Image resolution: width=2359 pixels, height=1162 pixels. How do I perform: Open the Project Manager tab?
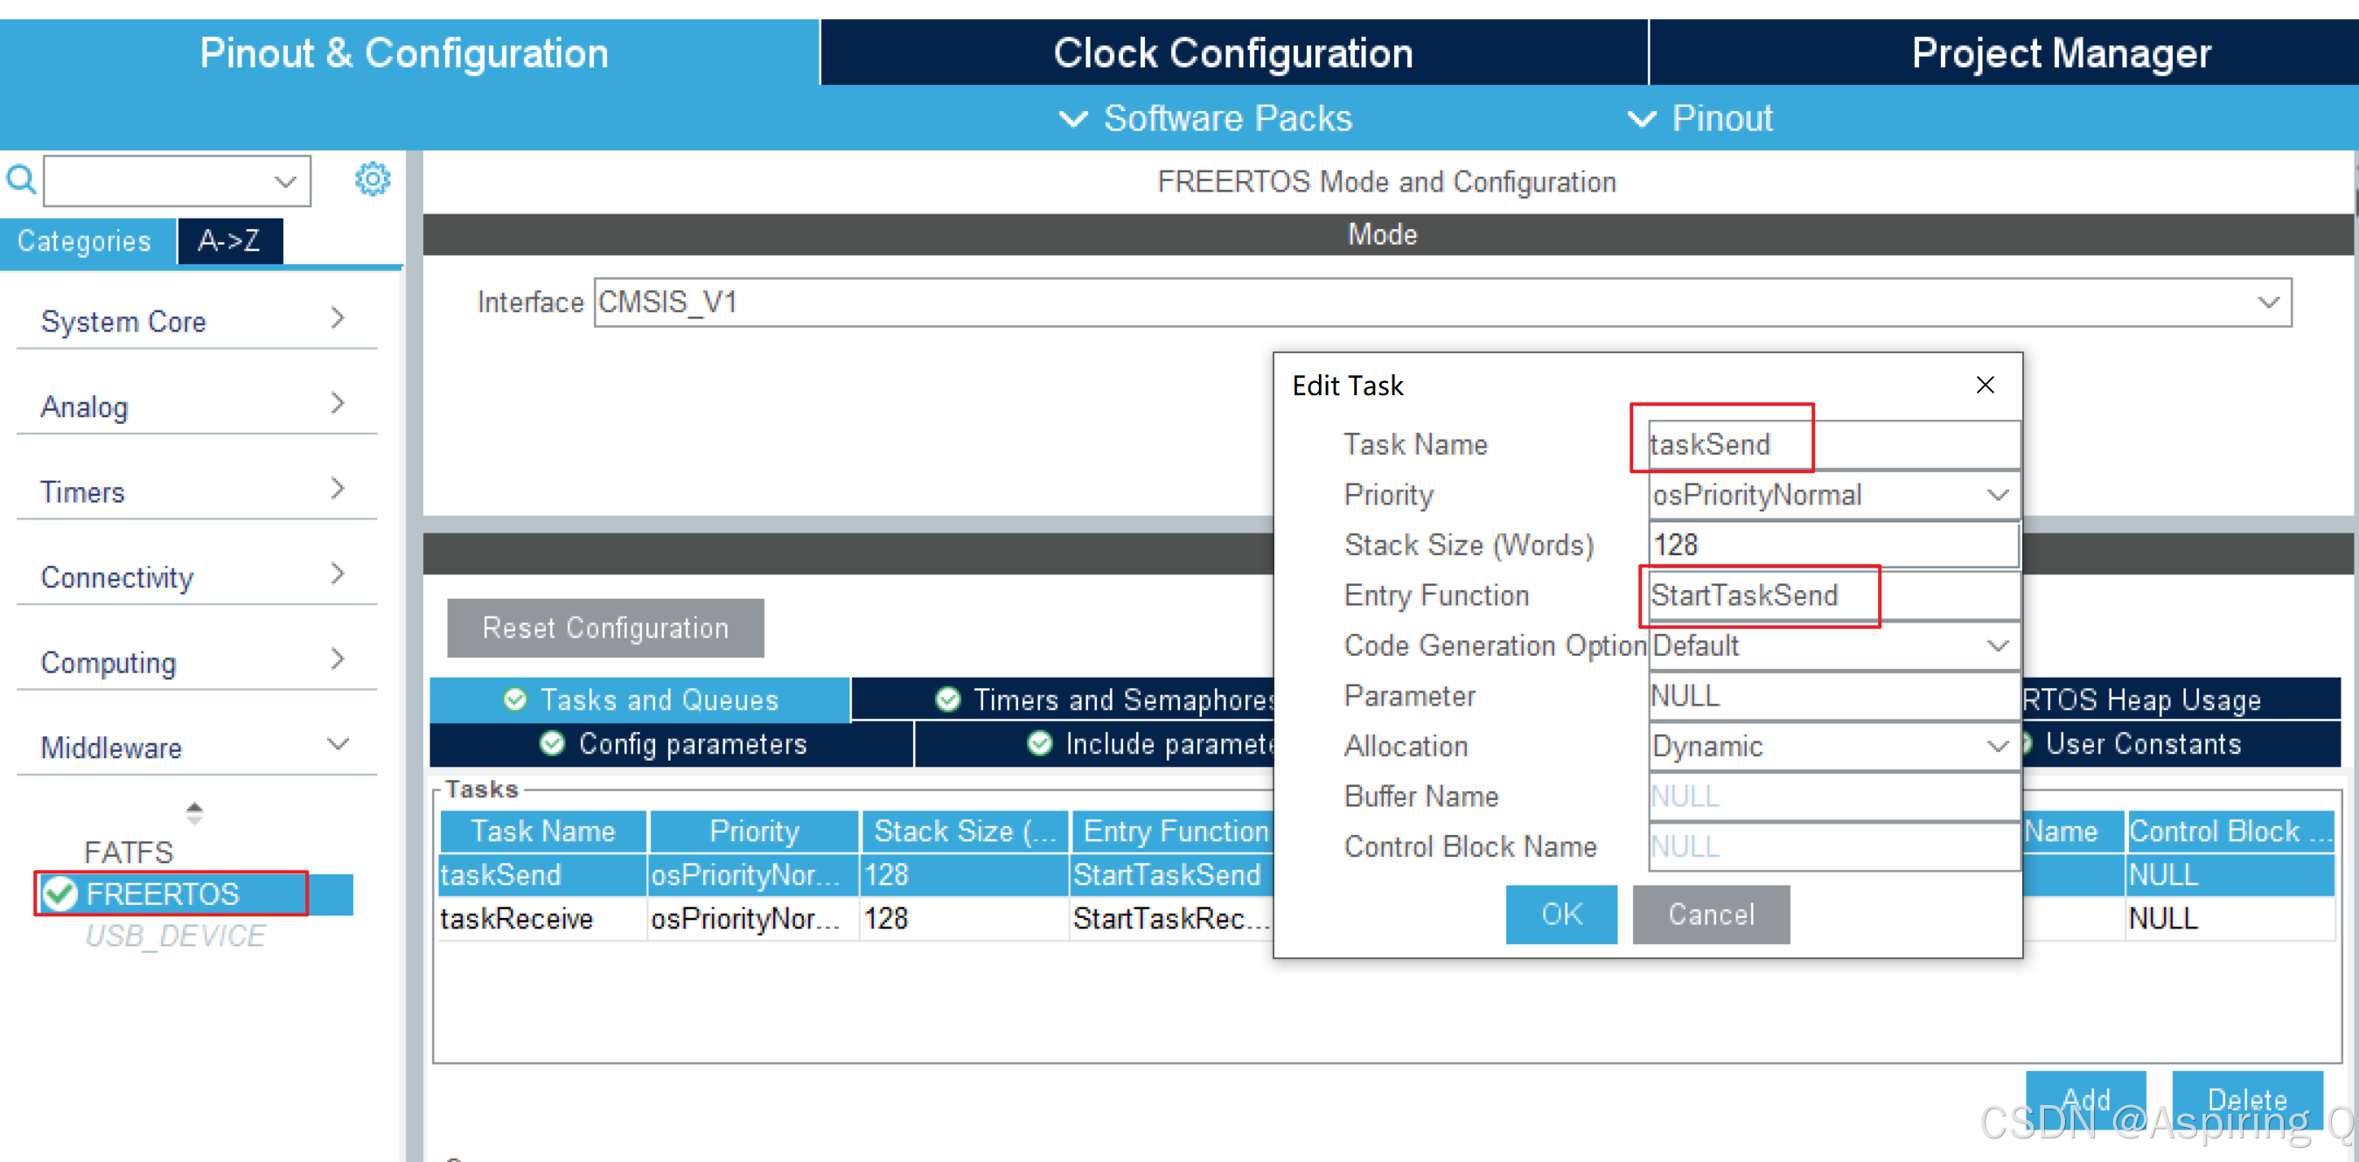click(2060, 52)
